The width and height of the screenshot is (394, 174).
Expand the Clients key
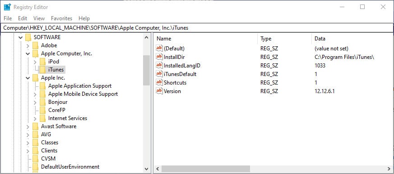click(28, 151)
